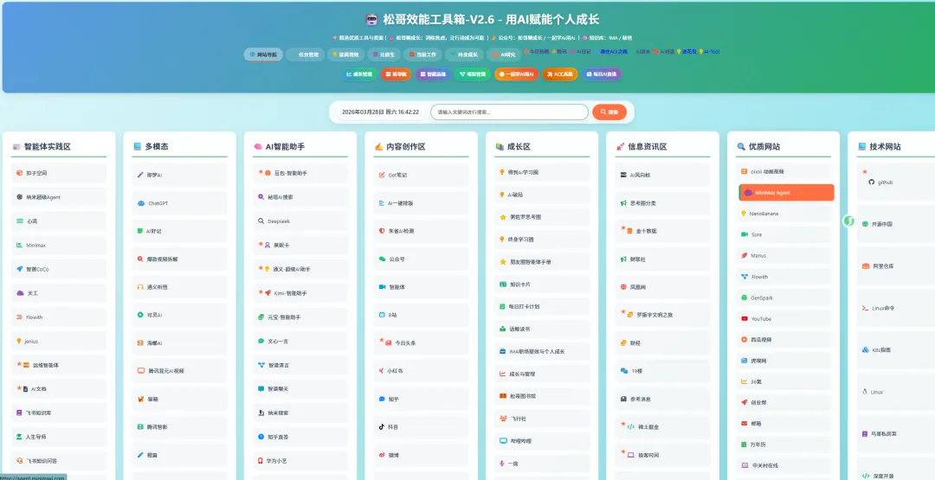Click the orange 搜索 button
The height and width of the screenshot is (480, 935).
[609, 112]
